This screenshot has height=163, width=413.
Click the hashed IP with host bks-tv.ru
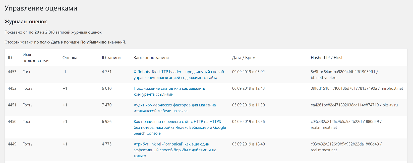point(354,105)
